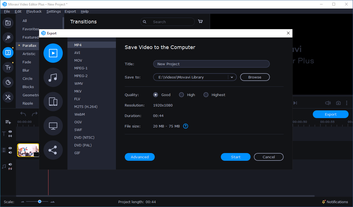Select Blur transitions category
The width and height of the screenshot is (353, 207).
pos(26,70)
